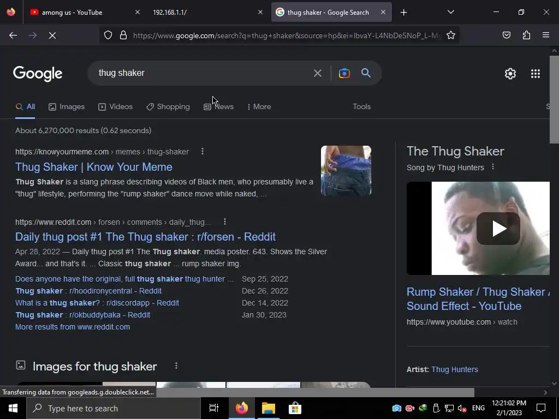Play the Thug Shaker video preview
The width and height of the screenshot is (559, 419).
pos(498,229)
